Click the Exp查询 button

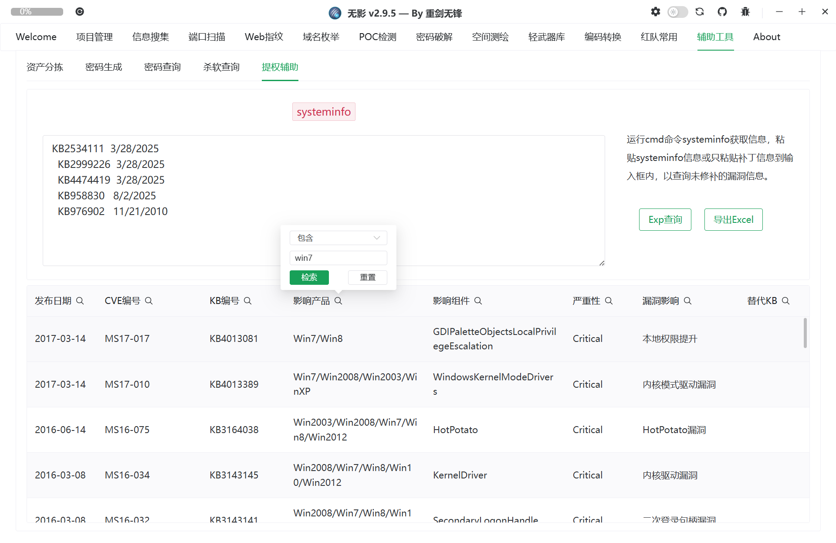[x=665, y=220]
